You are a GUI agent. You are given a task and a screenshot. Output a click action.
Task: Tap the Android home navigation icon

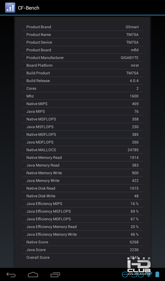pyautogui.click(x=33, y=274)
